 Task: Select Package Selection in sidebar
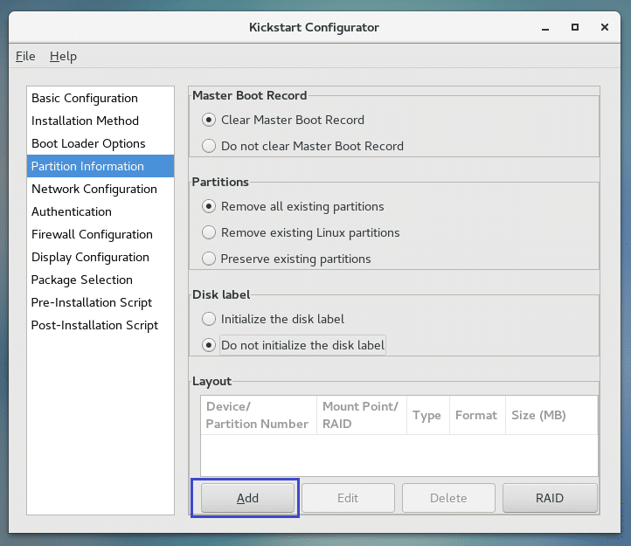pyautogui.click(x=82, y=280)
